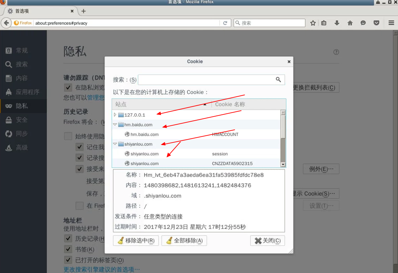Click the Firefox logo in title bar
The height and width of the screenshot is (273, 398).
coord(3,2)
